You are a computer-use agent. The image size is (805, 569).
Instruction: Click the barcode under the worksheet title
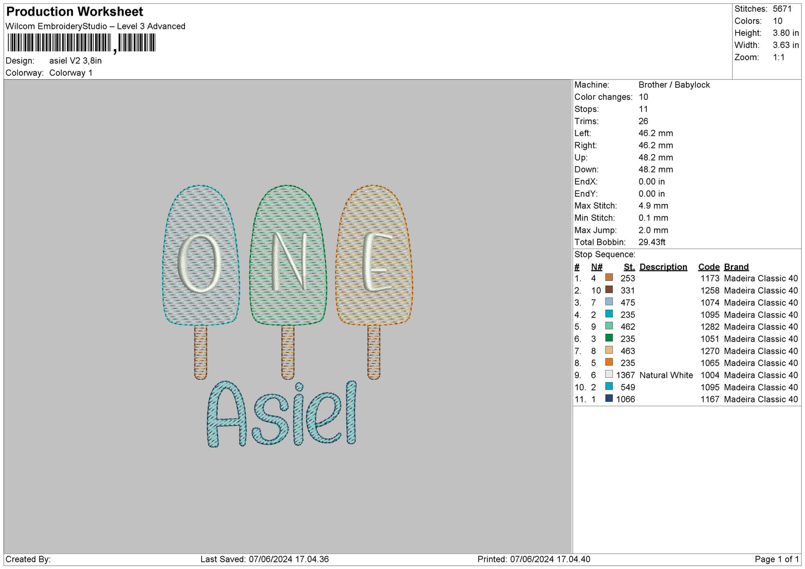point(81,43)
